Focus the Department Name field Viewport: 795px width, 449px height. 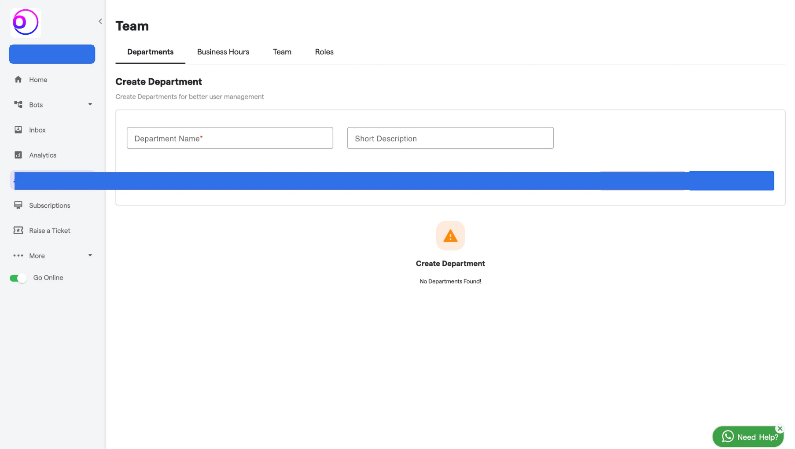click(x=230, y=138)
